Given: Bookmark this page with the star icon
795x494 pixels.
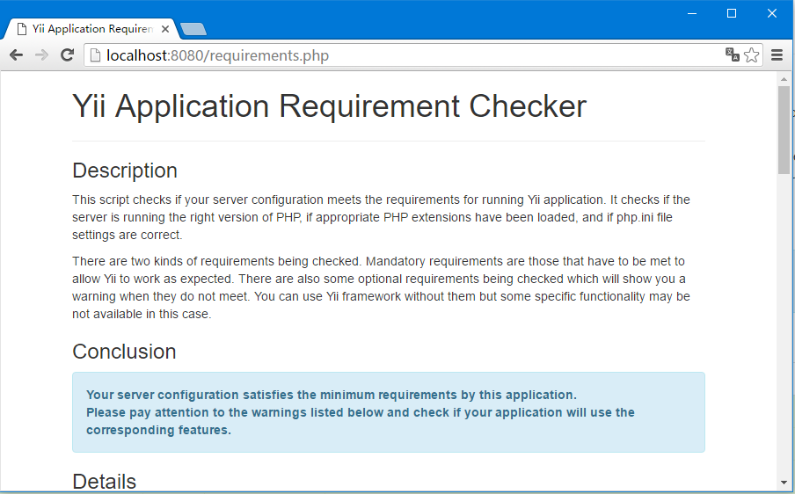Looking at the screenshot, I should (751, 54).
